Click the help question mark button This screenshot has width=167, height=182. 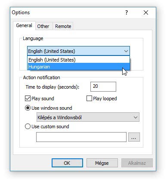126,12
